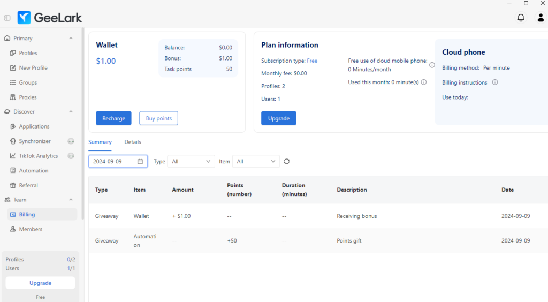Click the Amount column header
The image size is (548, 302).
click(x=183, y=190)
